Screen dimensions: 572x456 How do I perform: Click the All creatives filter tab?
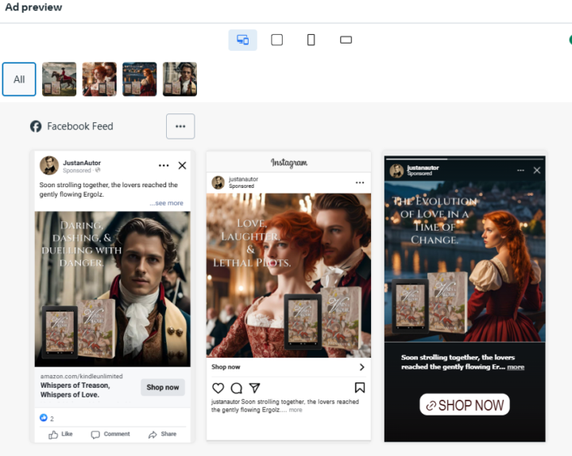19,79
